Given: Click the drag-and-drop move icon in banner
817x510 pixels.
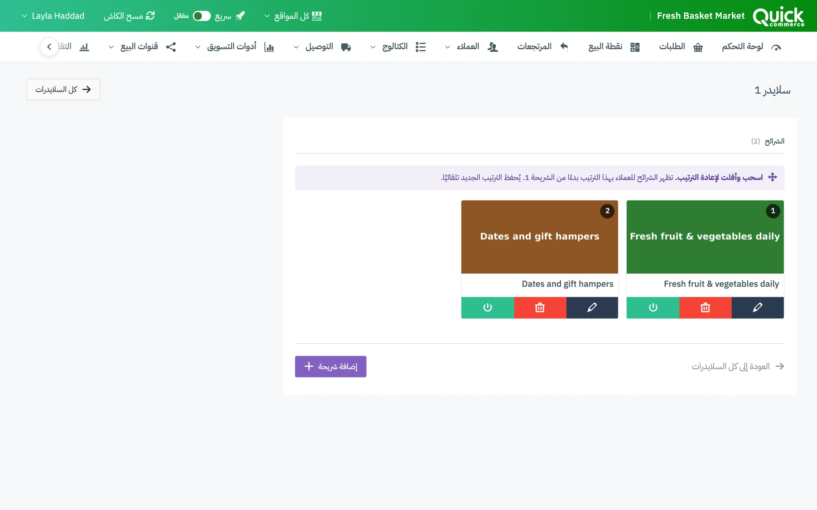Looking at the screenshot, I should pos(773,177).
